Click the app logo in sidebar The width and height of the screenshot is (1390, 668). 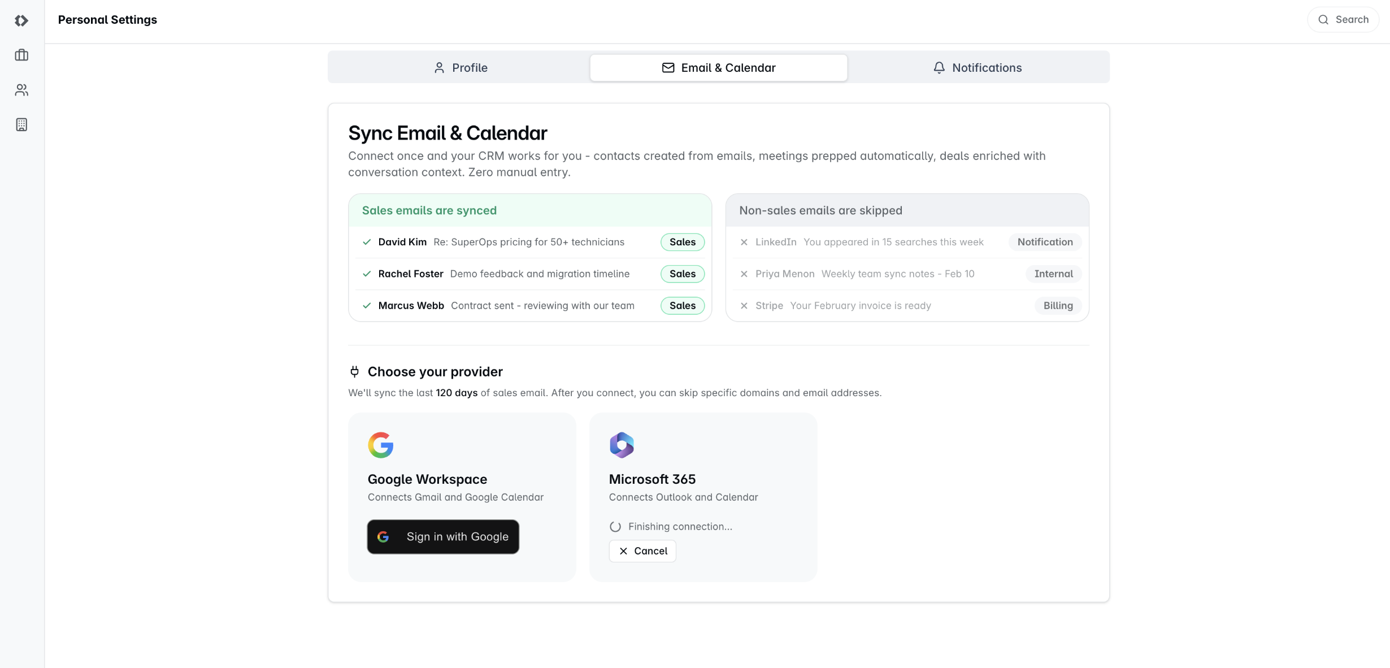point(21,21)
